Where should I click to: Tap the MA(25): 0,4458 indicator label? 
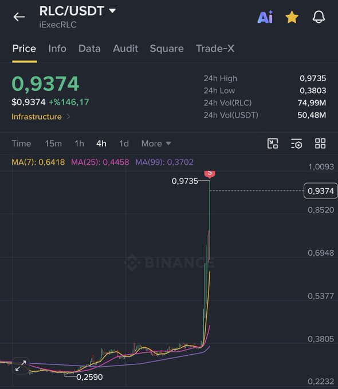(x=100, y=162)
